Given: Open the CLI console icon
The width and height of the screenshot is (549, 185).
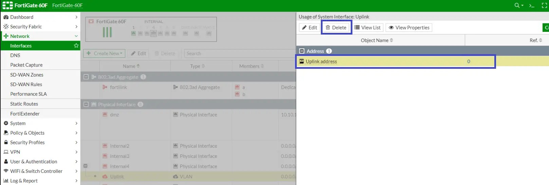Looking at the screenshot, I should (532, 5).
